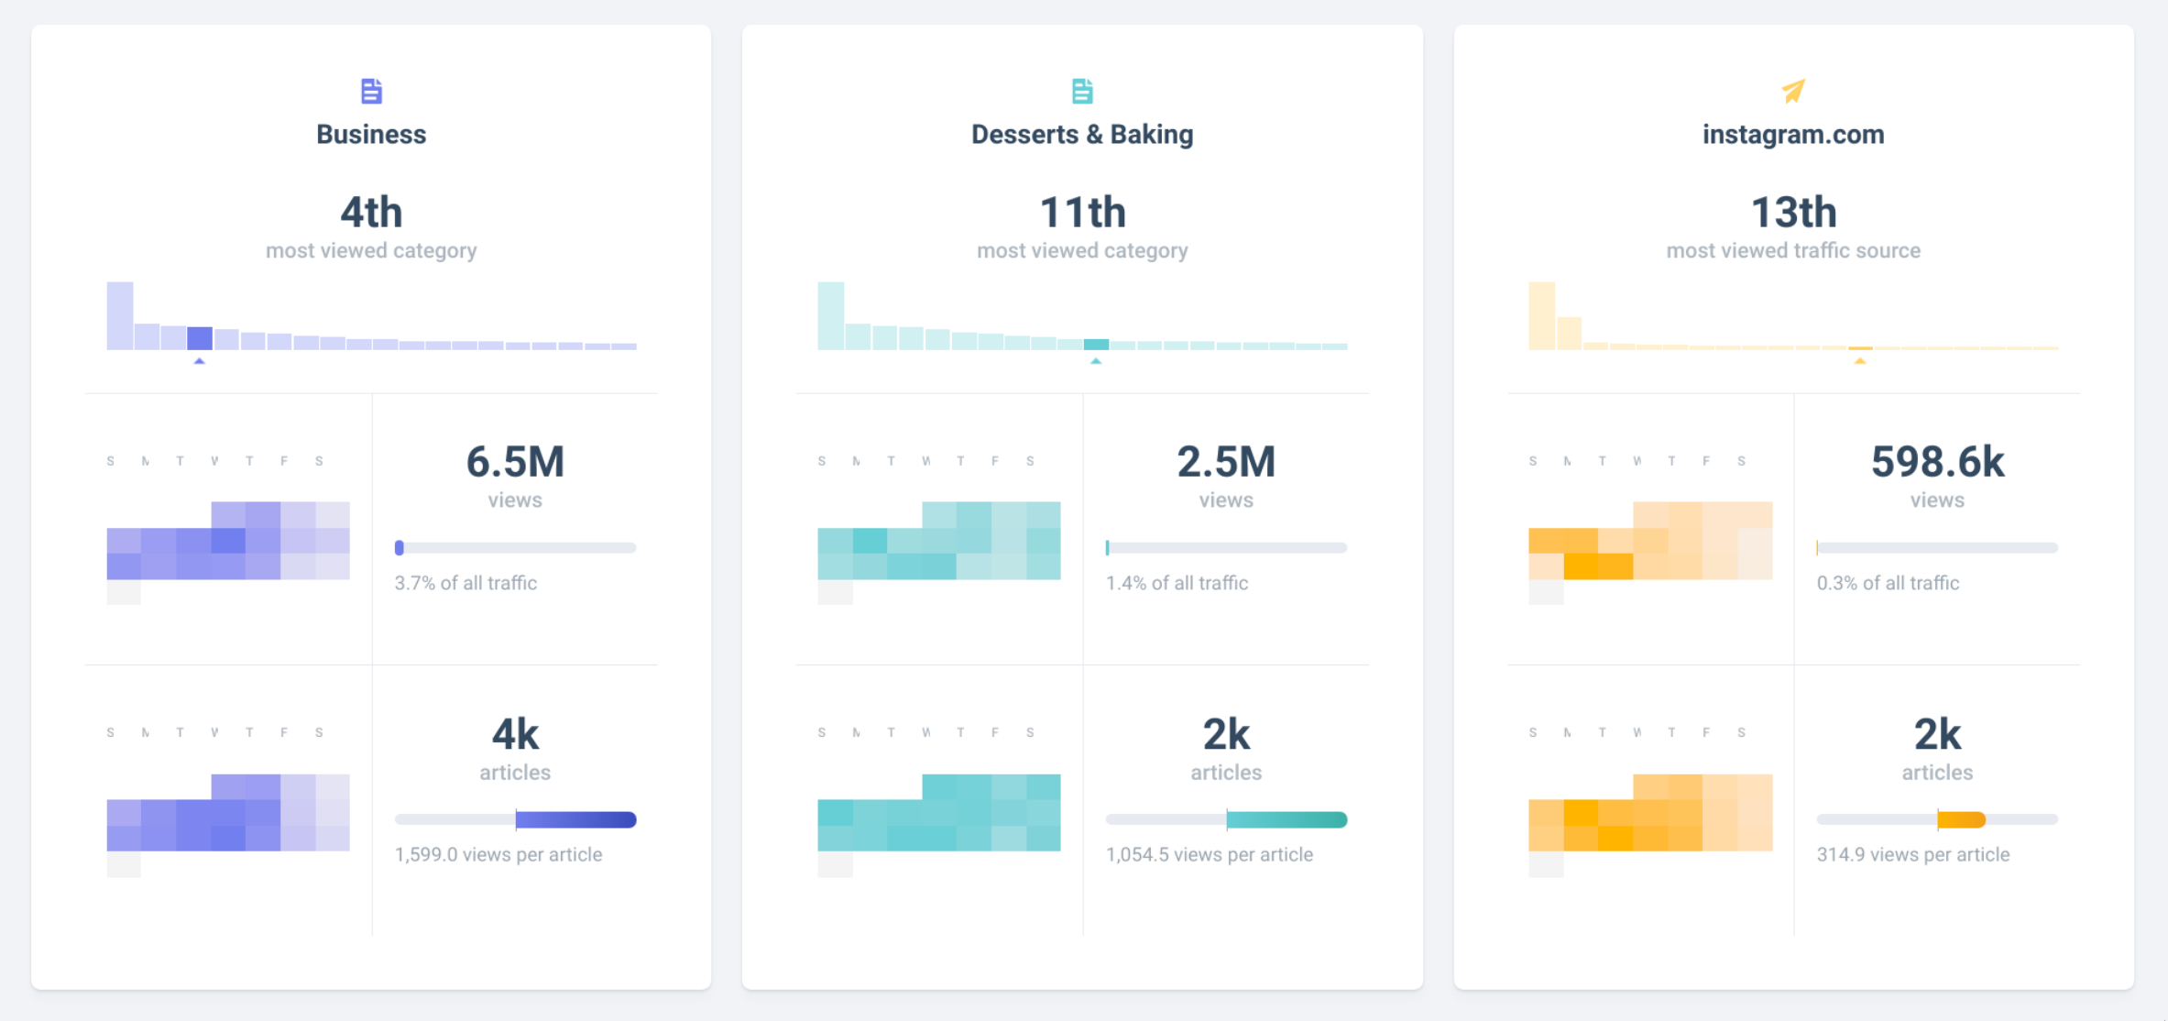
Task: Click the teal triangle marker below the Desserts chart
Action: click(x=1096, y=361)
